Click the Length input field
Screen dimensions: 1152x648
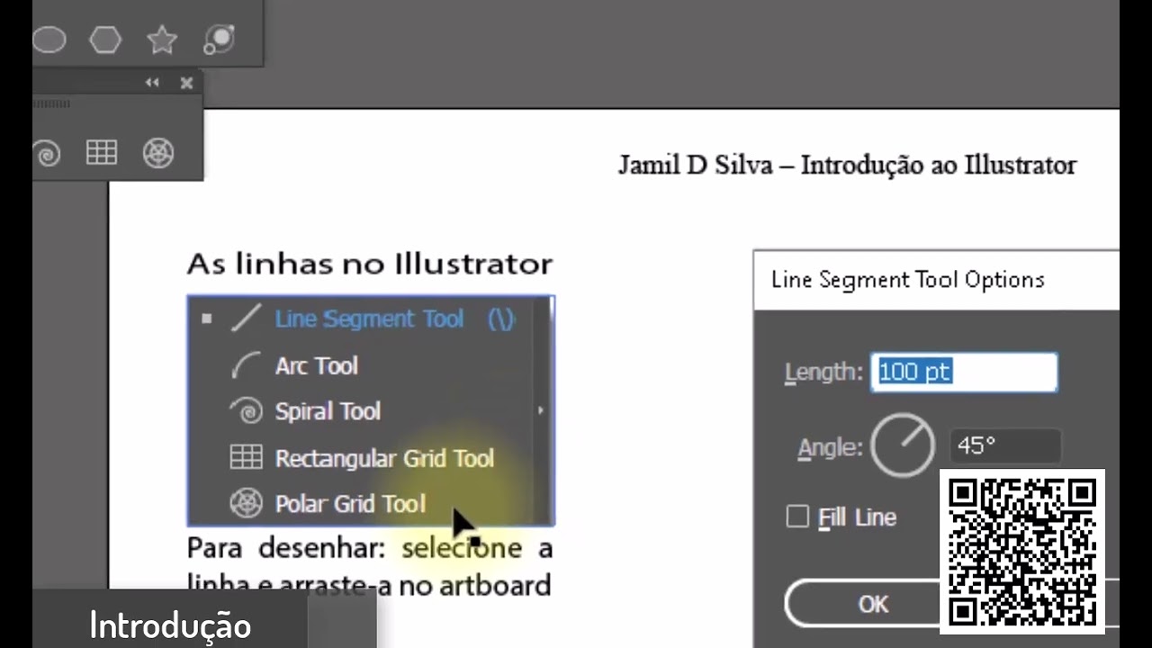point(964,372)
